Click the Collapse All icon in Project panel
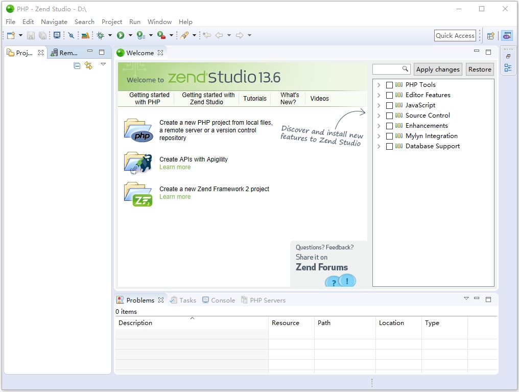519x392 pixels. pos(77,65)
